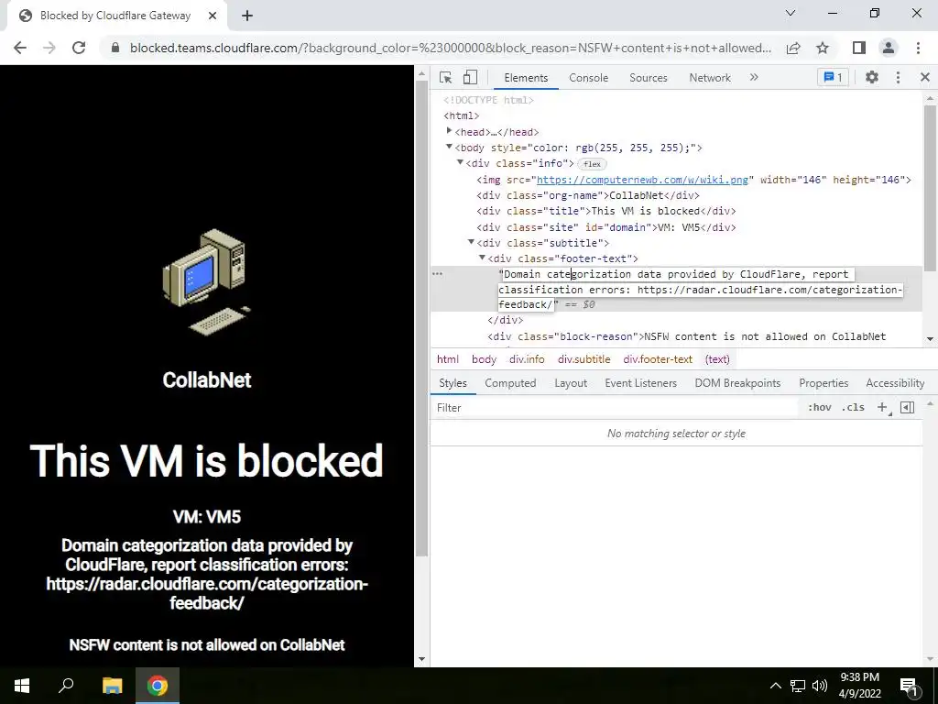Expand the head element node
Image resolution: width=938 pixels, height=704 pixels.
point(449,130)
